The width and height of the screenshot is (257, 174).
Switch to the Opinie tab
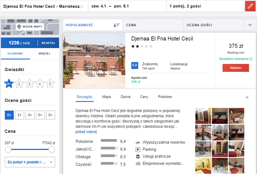(x=125, y=97)
